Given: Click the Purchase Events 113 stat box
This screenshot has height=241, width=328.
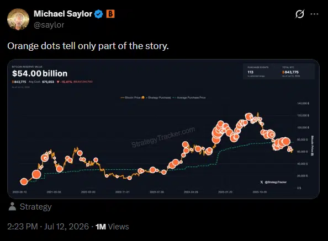Looking at the screenshot, I should (x=258, y=72).
